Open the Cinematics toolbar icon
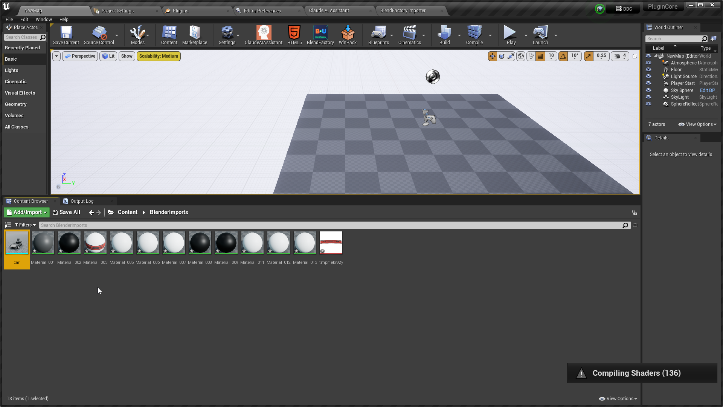Screen dimensions: 723x407 coord(410,35)
